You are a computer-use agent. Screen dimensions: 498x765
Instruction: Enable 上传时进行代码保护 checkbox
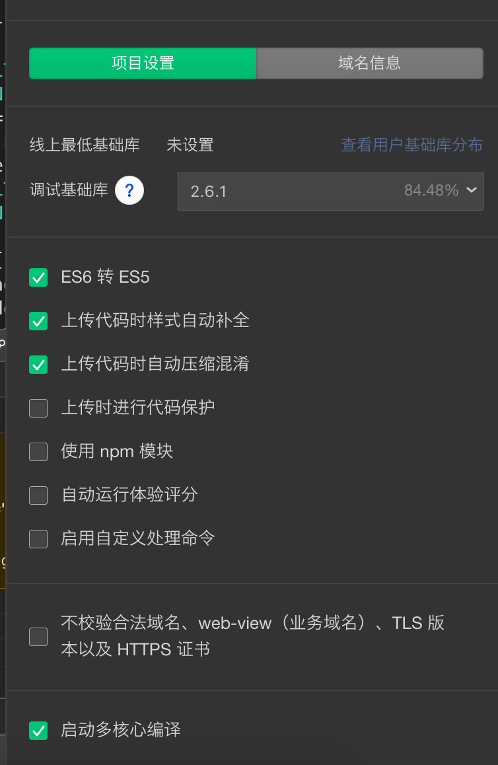pos(38,408)
